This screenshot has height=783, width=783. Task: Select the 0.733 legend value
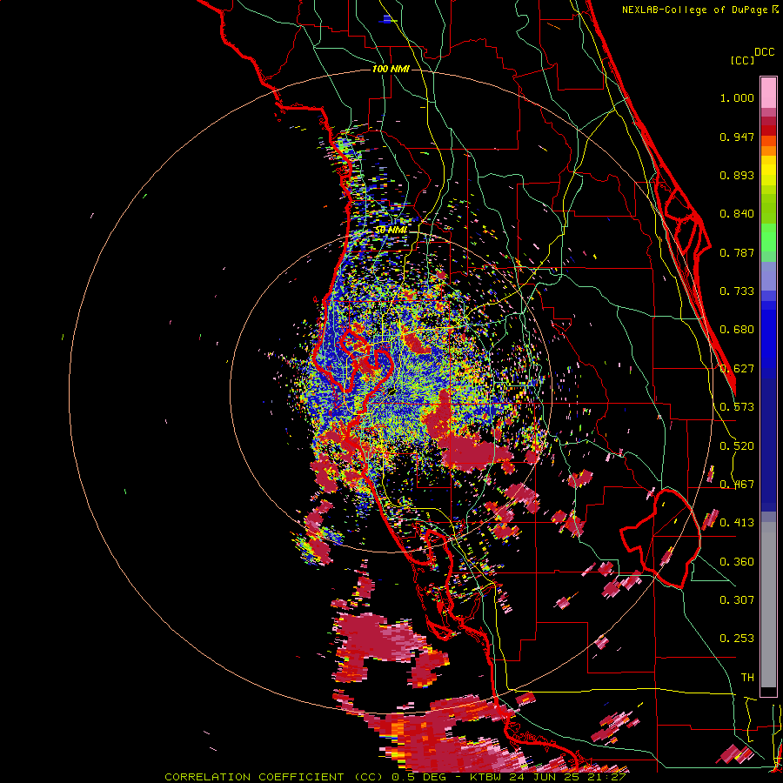click(737, 291)
